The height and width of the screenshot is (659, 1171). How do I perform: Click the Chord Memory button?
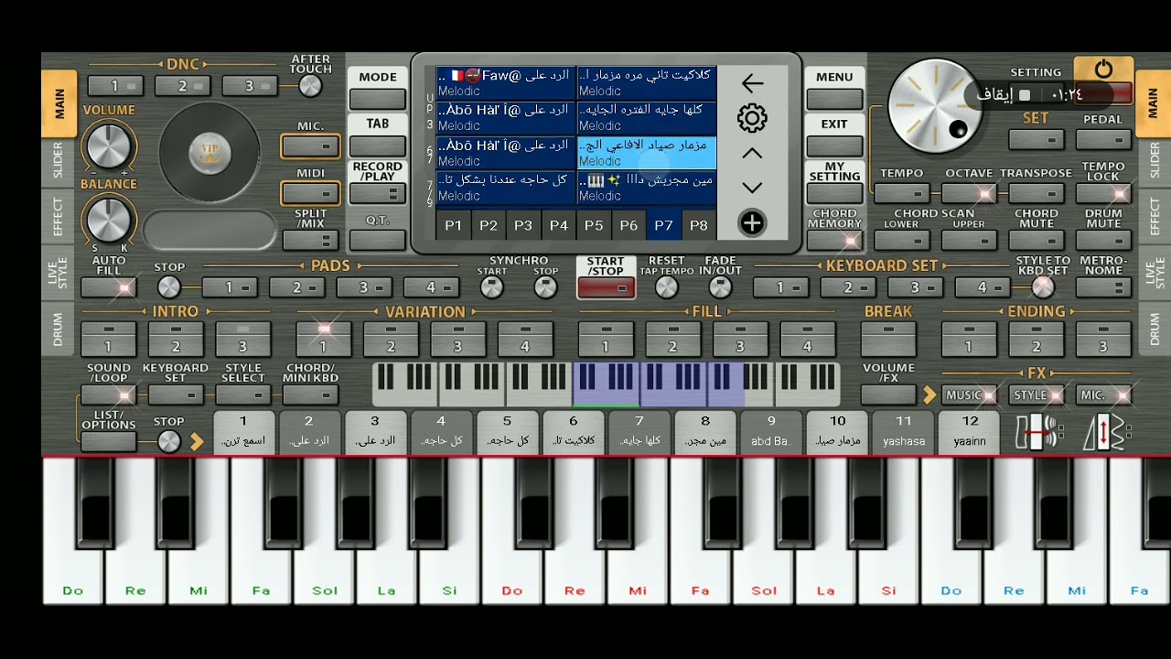coord(834,241)
